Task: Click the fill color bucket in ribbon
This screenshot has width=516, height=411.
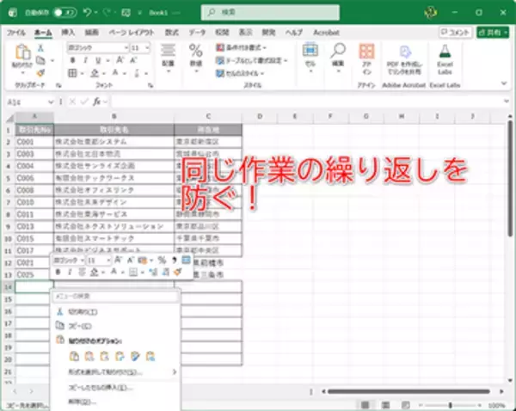Action: (x=95, y=73)
